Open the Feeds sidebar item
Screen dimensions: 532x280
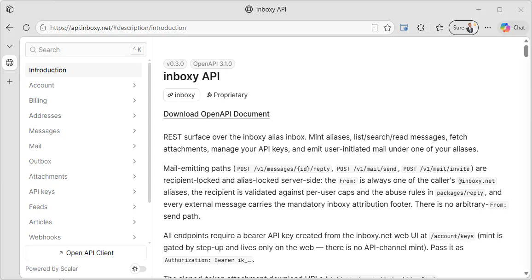(83, 207)
